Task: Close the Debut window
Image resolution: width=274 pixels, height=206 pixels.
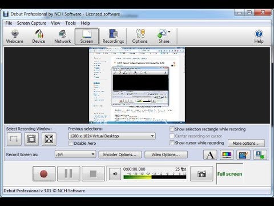Action: (x=263, y=13)
